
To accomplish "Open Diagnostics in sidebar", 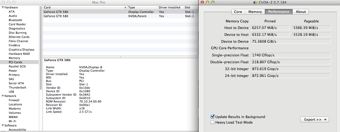I will click(17, 28).
